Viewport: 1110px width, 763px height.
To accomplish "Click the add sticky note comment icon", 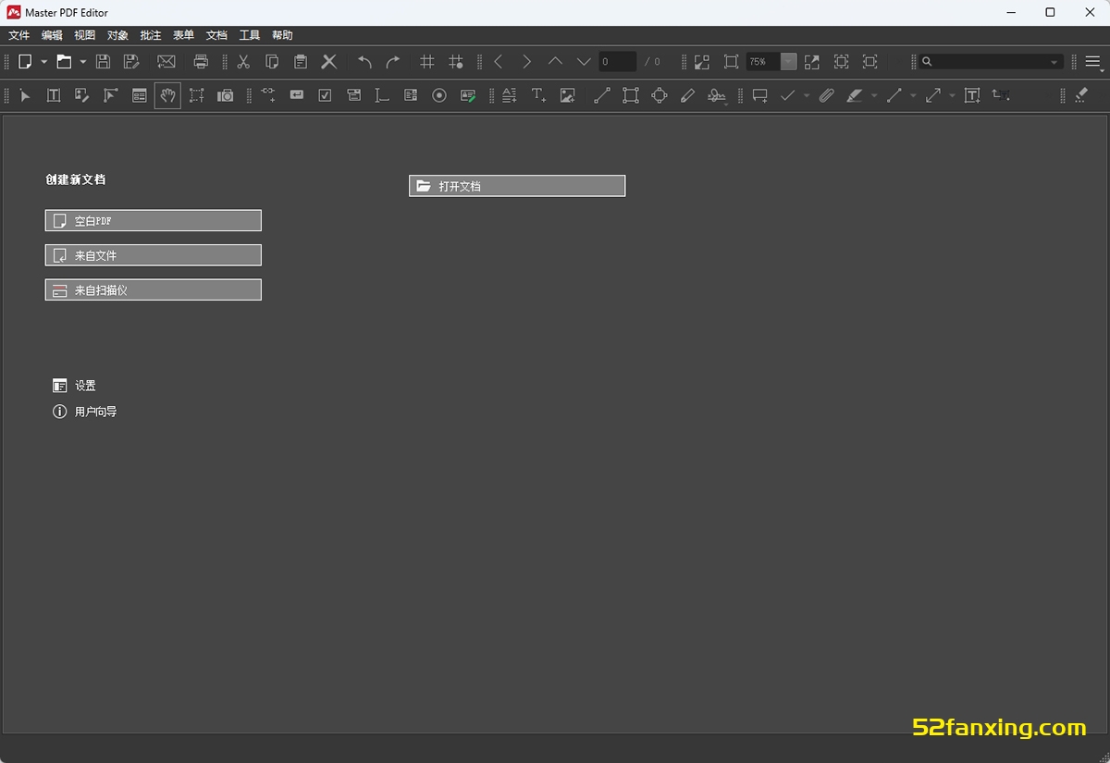I will point(760,95).
